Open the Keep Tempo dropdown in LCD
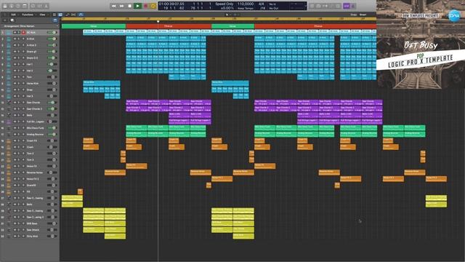 point(246,8)
